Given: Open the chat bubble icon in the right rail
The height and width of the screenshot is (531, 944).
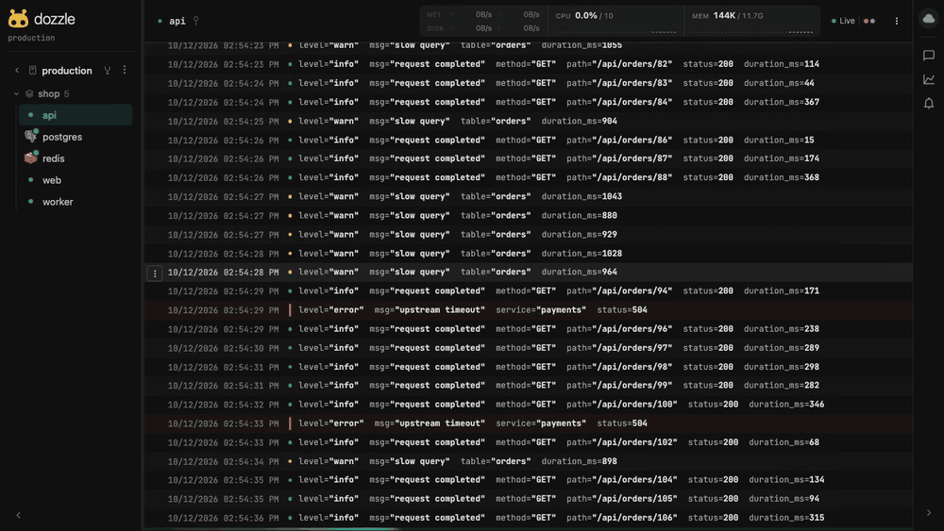Looking at the screenshot, I should [x=928, y=56].
